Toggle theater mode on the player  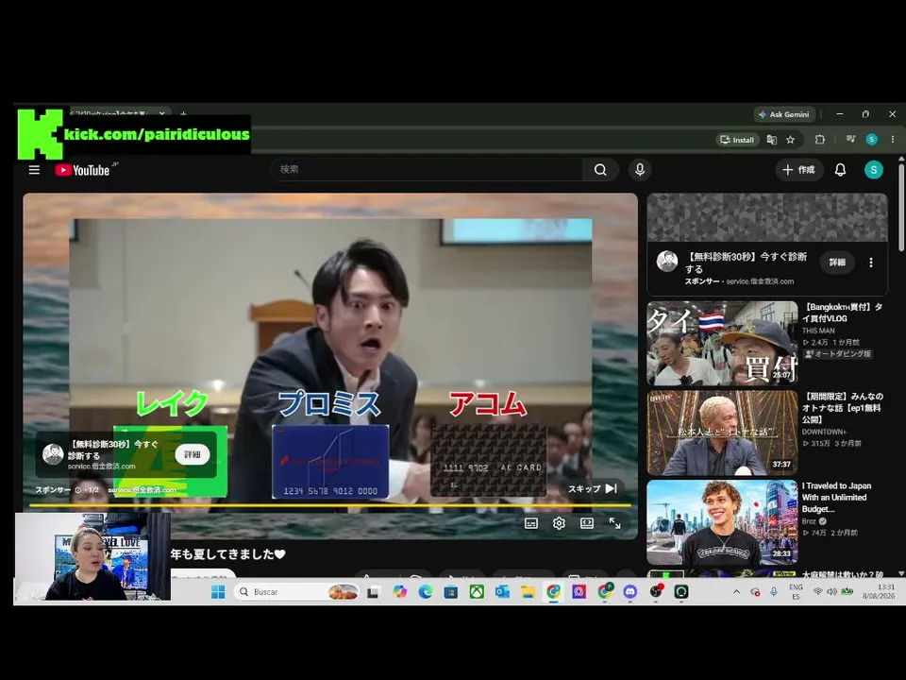pos(586,523)
